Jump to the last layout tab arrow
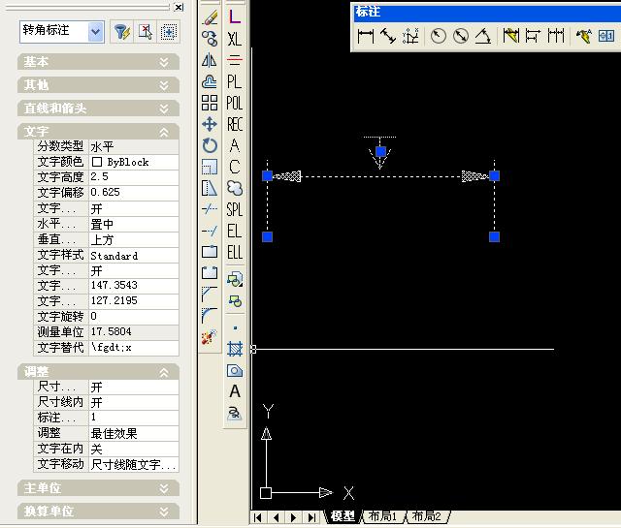The height and width of the screenshot is (528, 621). (x=312, y=517)
